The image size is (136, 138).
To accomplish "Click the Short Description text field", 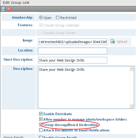I will 73,60.
